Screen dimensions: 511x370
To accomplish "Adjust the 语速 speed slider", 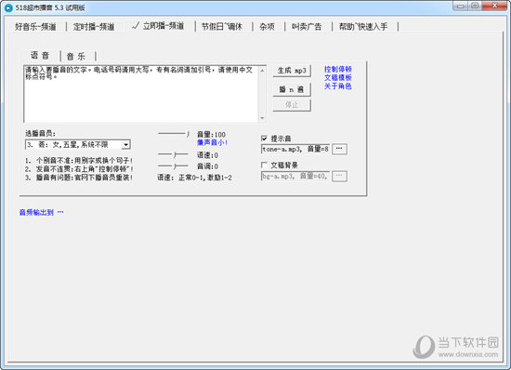I will click(x=174, y=154).
